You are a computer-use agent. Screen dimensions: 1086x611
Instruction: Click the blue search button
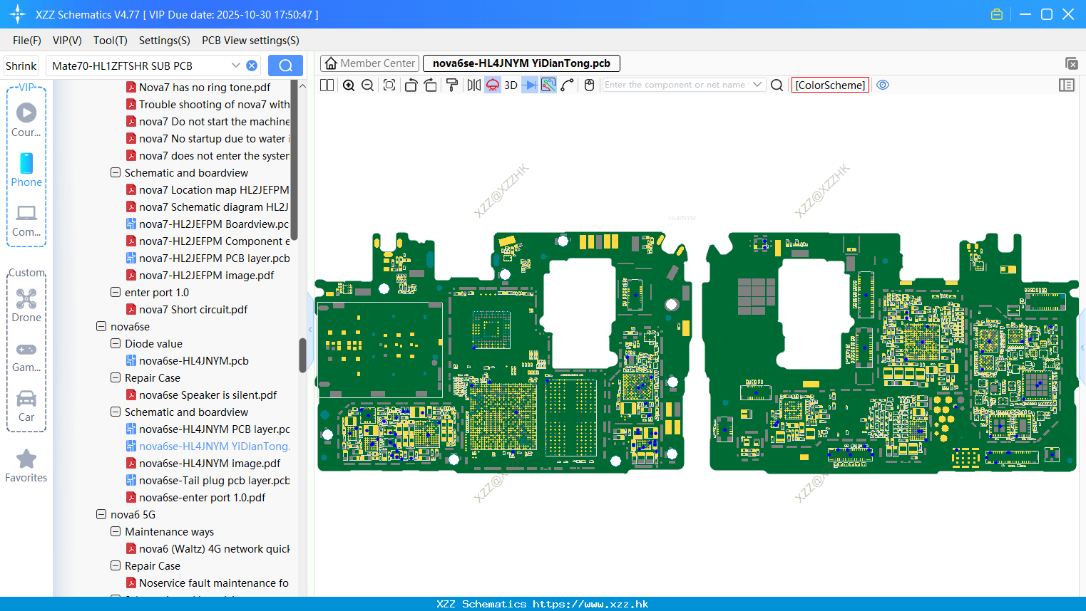click(x=285, y=66)
